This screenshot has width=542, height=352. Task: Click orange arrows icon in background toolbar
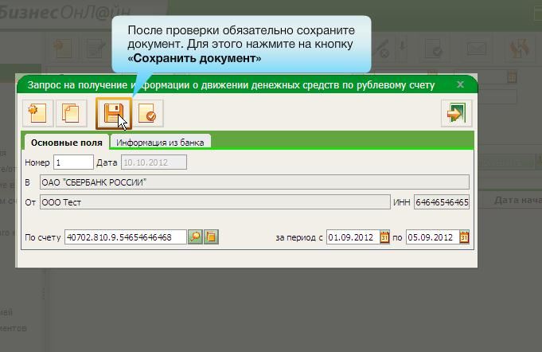click(x=519, y=49)
